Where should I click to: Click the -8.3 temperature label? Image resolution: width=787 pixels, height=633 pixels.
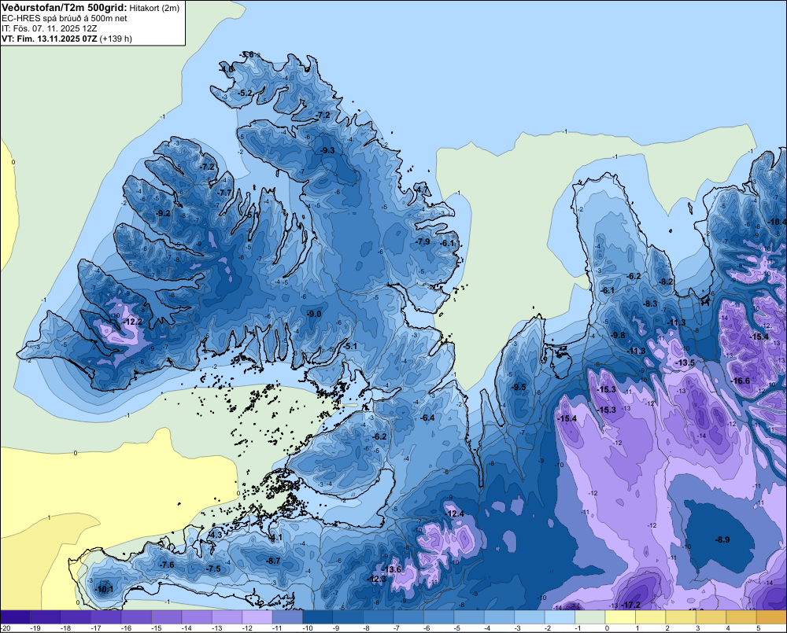[x=650, y=304]
